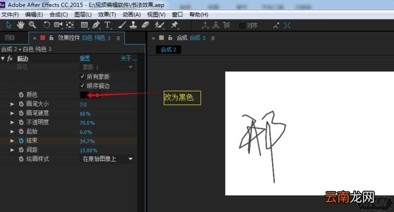Expand the 间距 property

(x=12, y=149)
